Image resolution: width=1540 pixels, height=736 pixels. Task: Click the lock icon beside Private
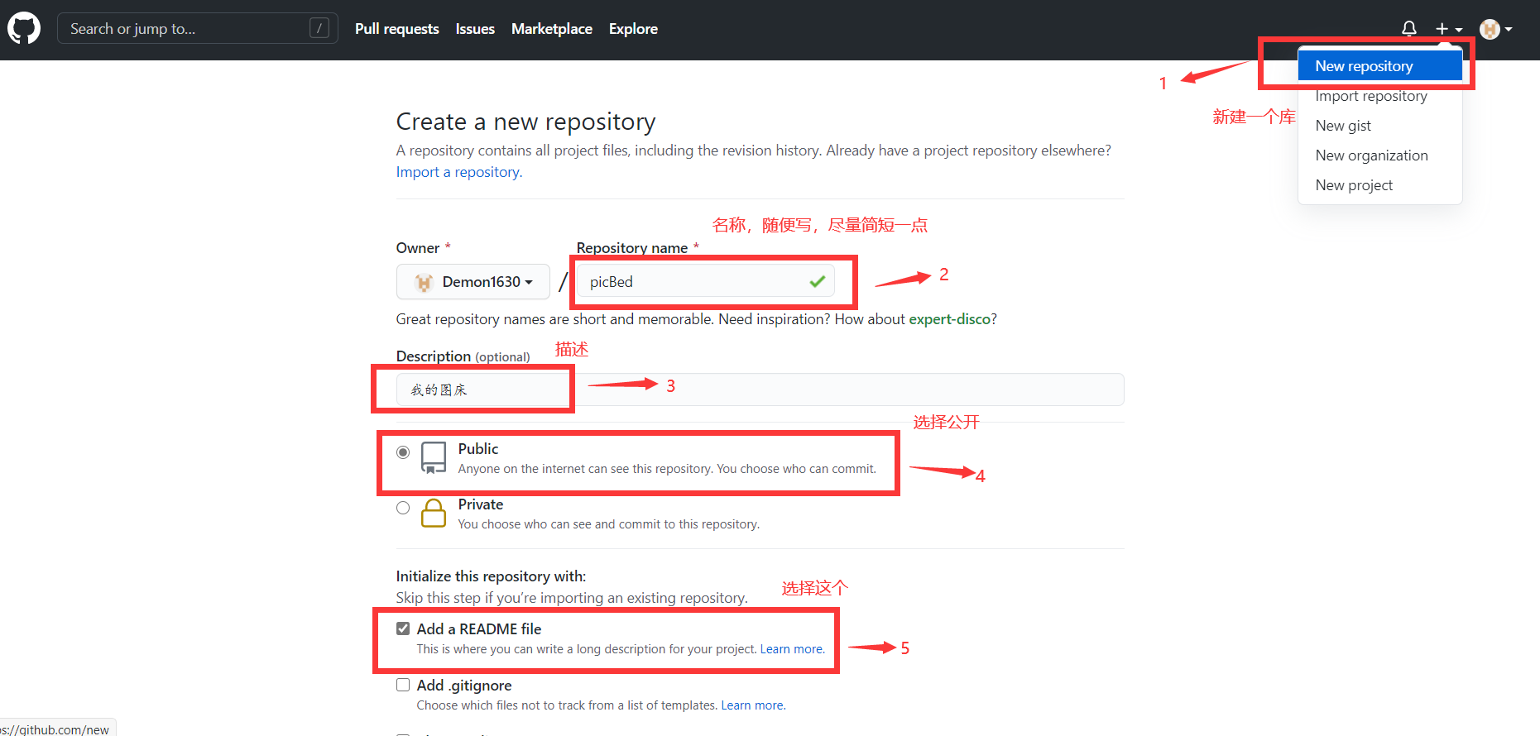434,513
